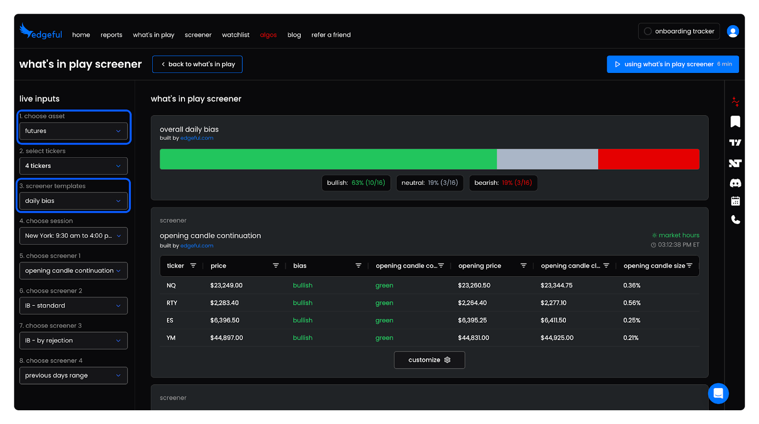Viewport: 759px width, 424px height.
Task: Open the chat support bubble
Action: [x=718, y=393]
